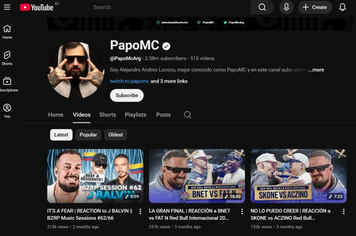Play the SKONE VS ACZINO thumbnail
The image size is (356, 236).
tap(298, 176)
